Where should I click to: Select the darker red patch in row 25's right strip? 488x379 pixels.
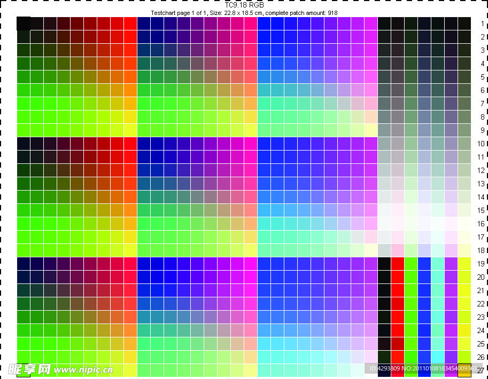[x=398, y=343]
